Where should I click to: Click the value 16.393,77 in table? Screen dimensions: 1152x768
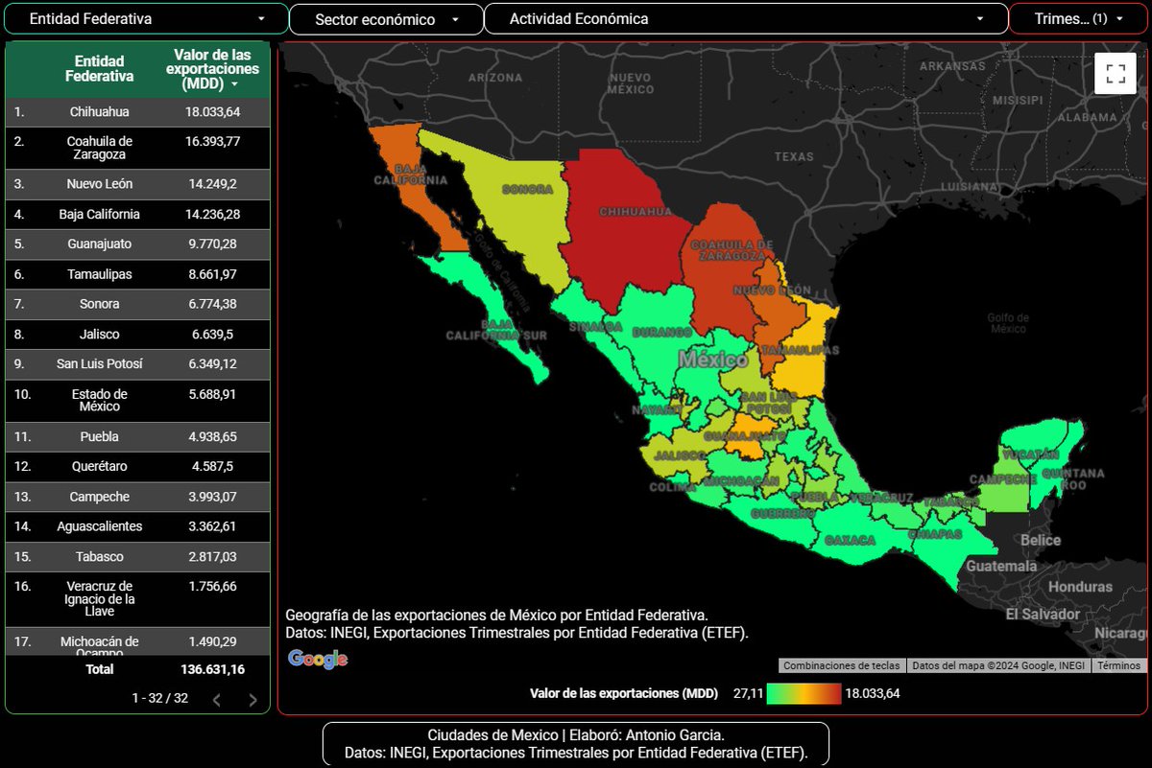pyautogui.click(x=212, y=142)
